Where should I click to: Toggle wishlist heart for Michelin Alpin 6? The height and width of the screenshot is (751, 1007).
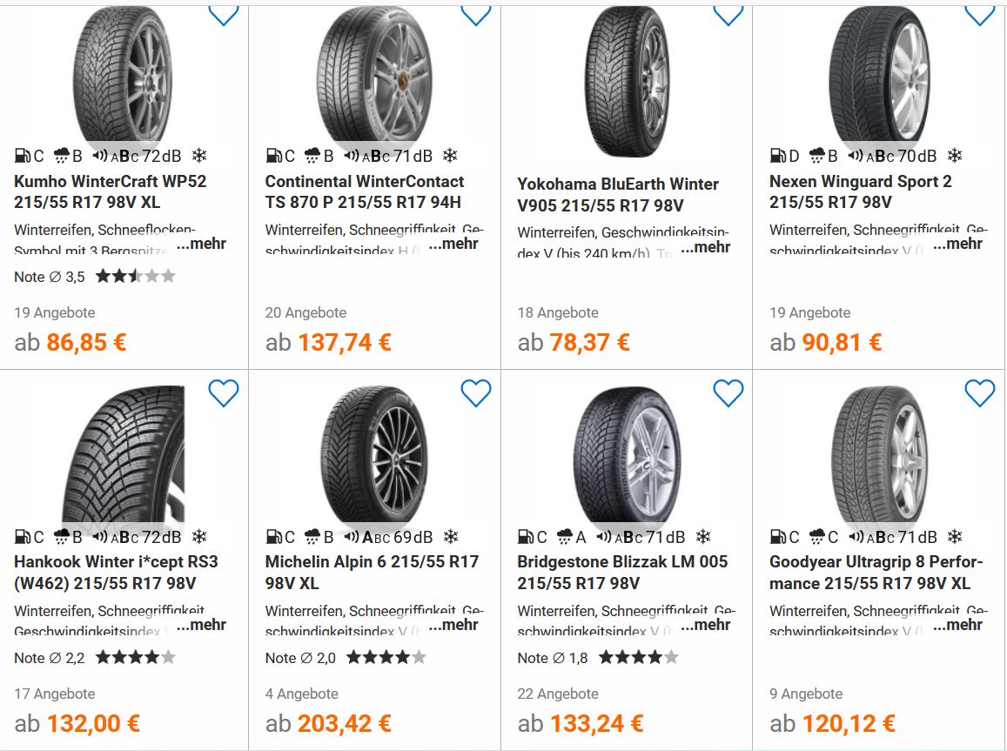pos(476,393)
